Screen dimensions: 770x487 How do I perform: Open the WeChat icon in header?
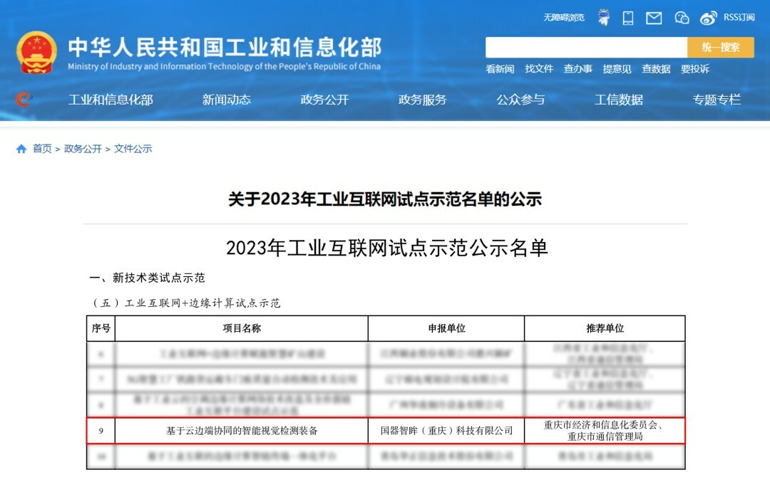click(x=682, y=18)
